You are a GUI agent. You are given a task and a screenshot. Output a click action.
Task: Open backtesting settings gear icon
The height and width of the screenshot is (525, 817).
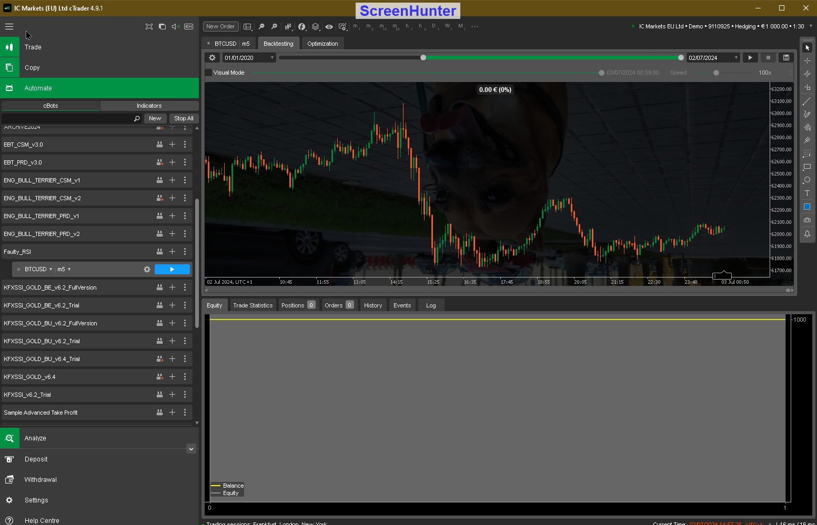(x=213, y=58)
